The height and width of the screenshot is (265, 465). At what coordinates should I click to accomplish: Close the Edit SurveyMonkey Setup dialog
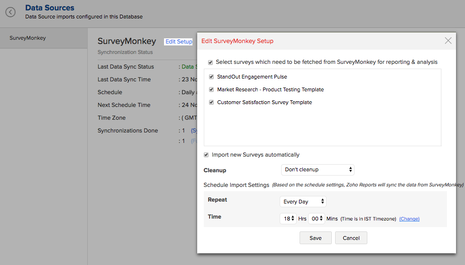(448, 41)
